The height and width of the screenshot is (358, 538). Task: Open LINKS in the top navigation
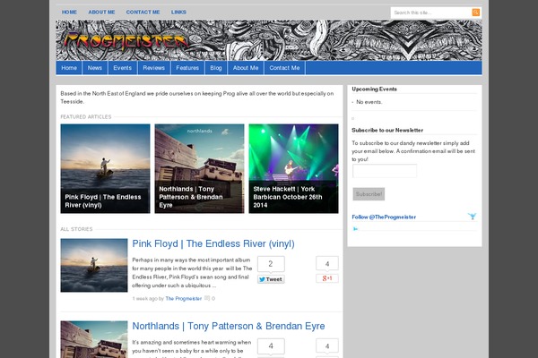[x=178, y=12]
